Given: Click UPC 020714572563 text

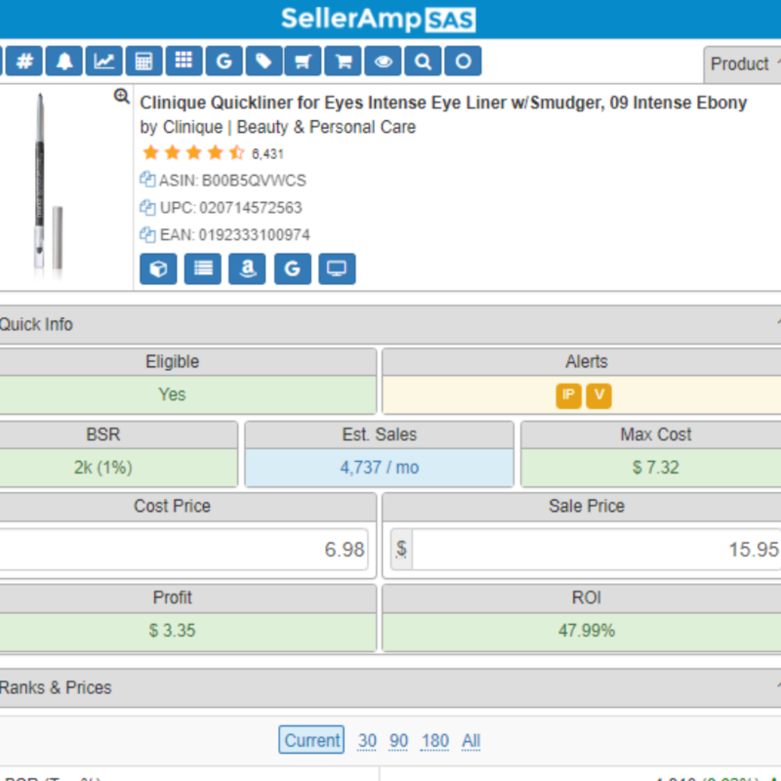Looking at the screenshot, I should (230, 207).
